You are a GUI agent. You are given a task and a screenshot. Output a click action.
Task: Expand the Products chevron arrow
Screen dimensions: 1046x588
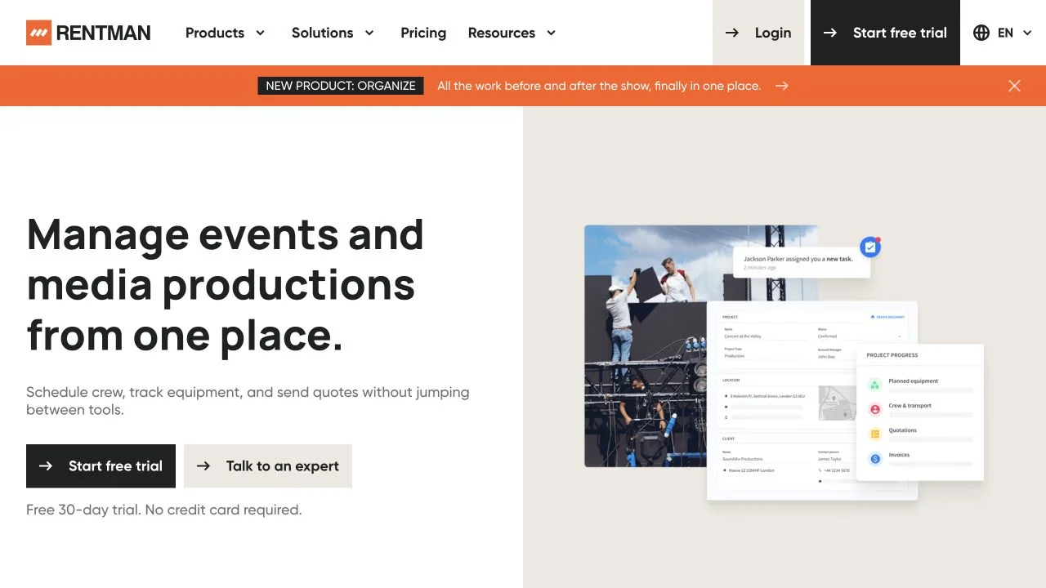[x=260, y=33]
